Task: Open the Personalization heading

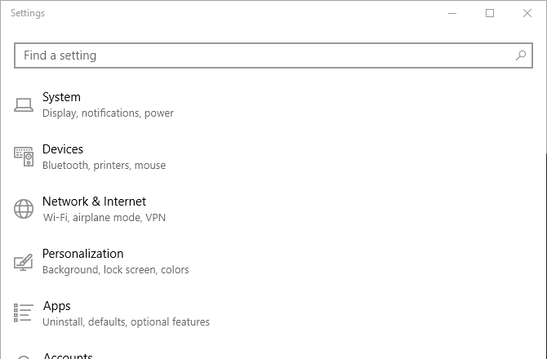Action: [82, 254]
